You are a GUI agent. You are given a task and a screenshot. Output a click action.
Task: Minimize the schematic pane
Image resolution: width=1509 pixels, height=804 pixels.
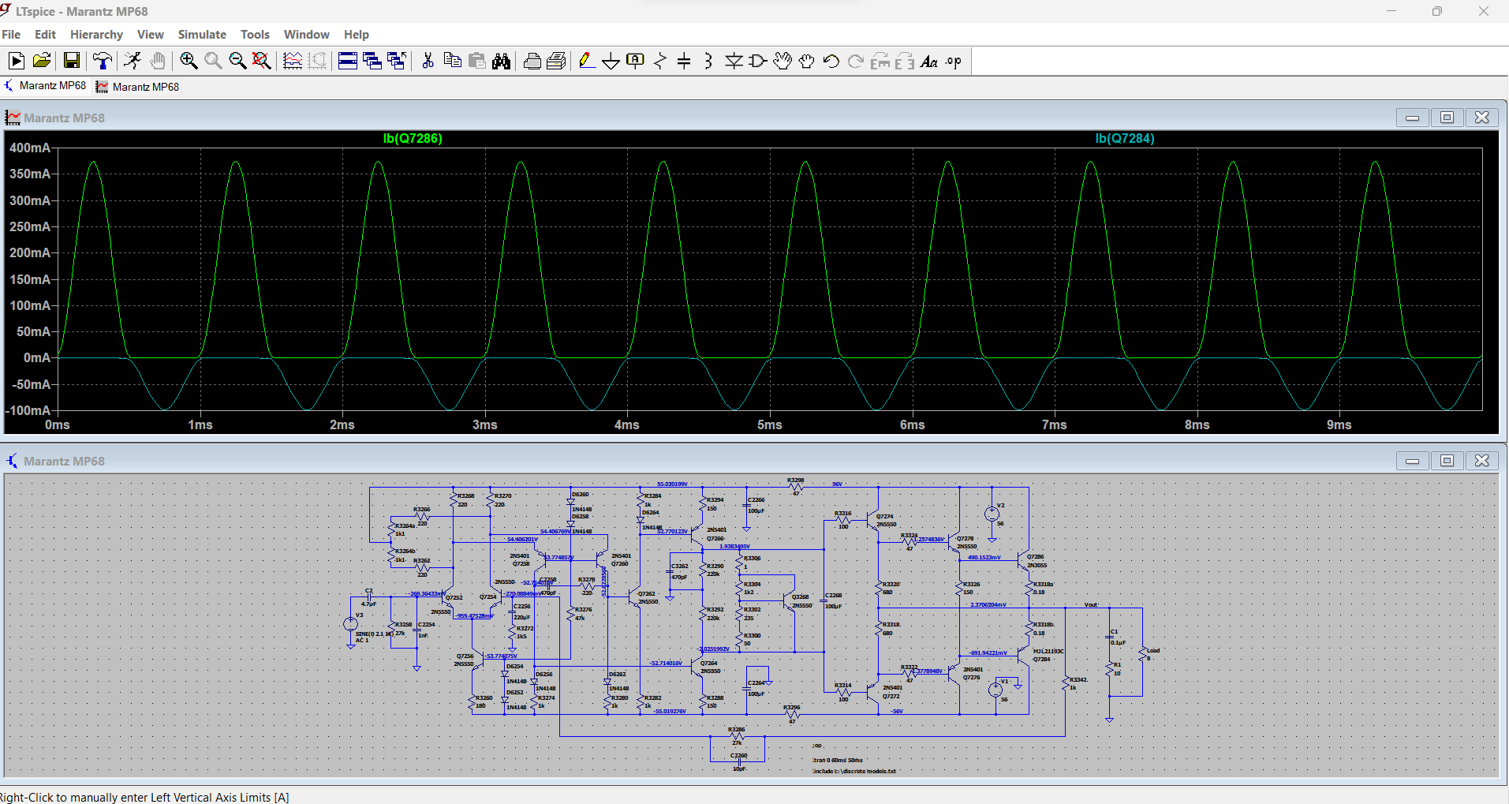[1412, 461]
